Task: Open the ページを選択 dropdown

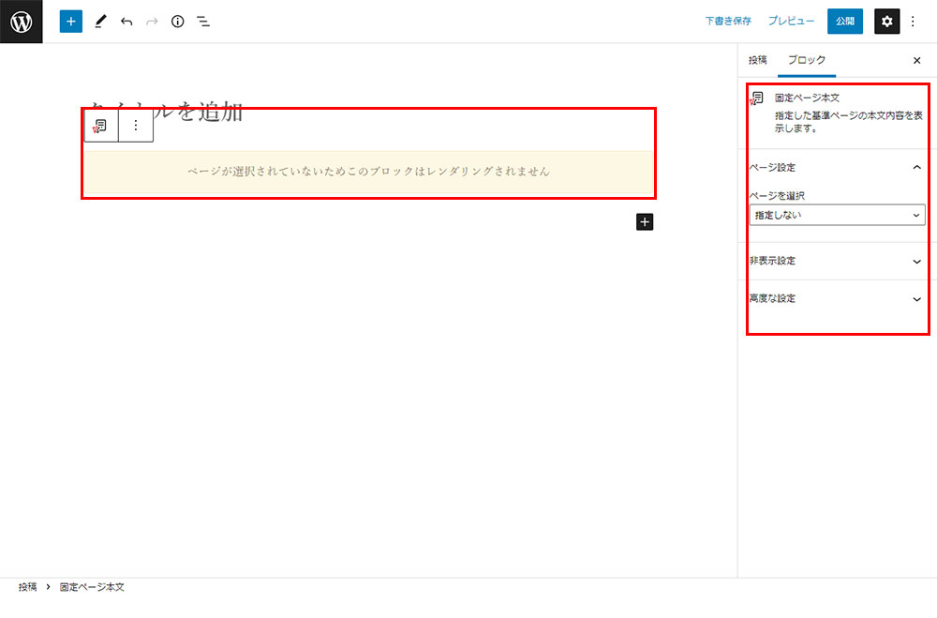Action: (x=837, y=216)
